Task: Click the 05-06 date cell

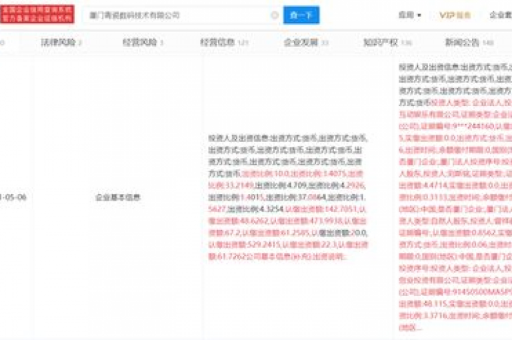Action: pyautogui.click(x=13, y=197)
